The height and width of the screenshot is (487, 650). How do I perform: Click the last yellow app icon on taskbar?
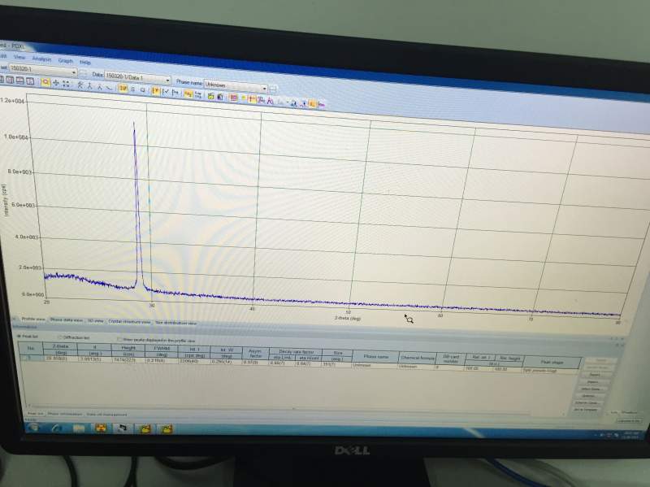(167, 429)
